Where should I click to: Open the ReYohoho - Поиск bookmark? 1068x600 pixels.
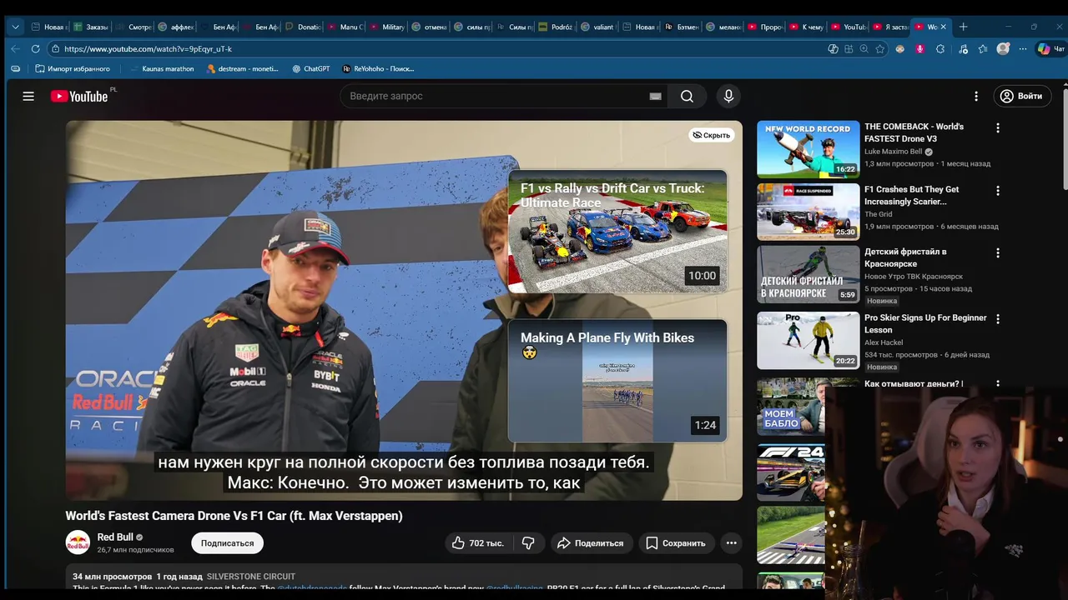click(x=378, y=69)
